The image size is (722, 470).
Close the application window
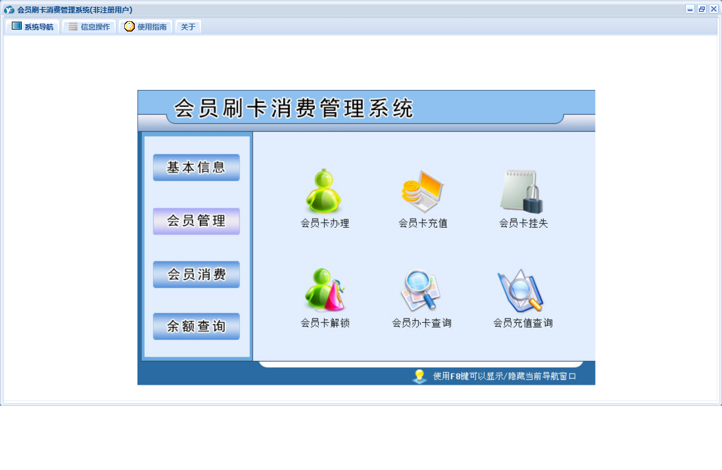[x=713, y=9]
